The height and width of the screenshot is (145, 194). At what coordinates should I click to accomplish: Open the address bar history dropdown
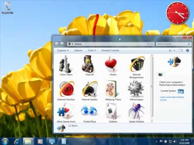[148, 44]
